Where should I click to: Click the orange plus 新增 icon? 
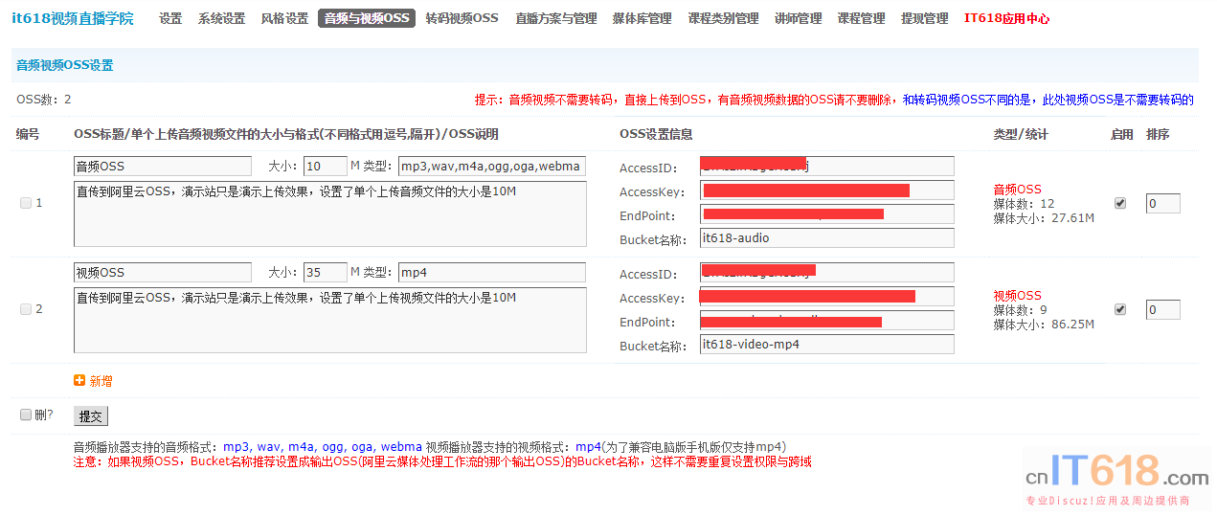click(79, 380)
